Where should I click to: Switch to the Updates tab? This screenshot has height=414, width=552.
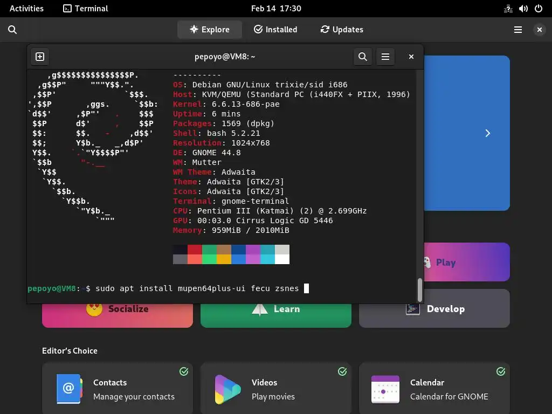341,30
